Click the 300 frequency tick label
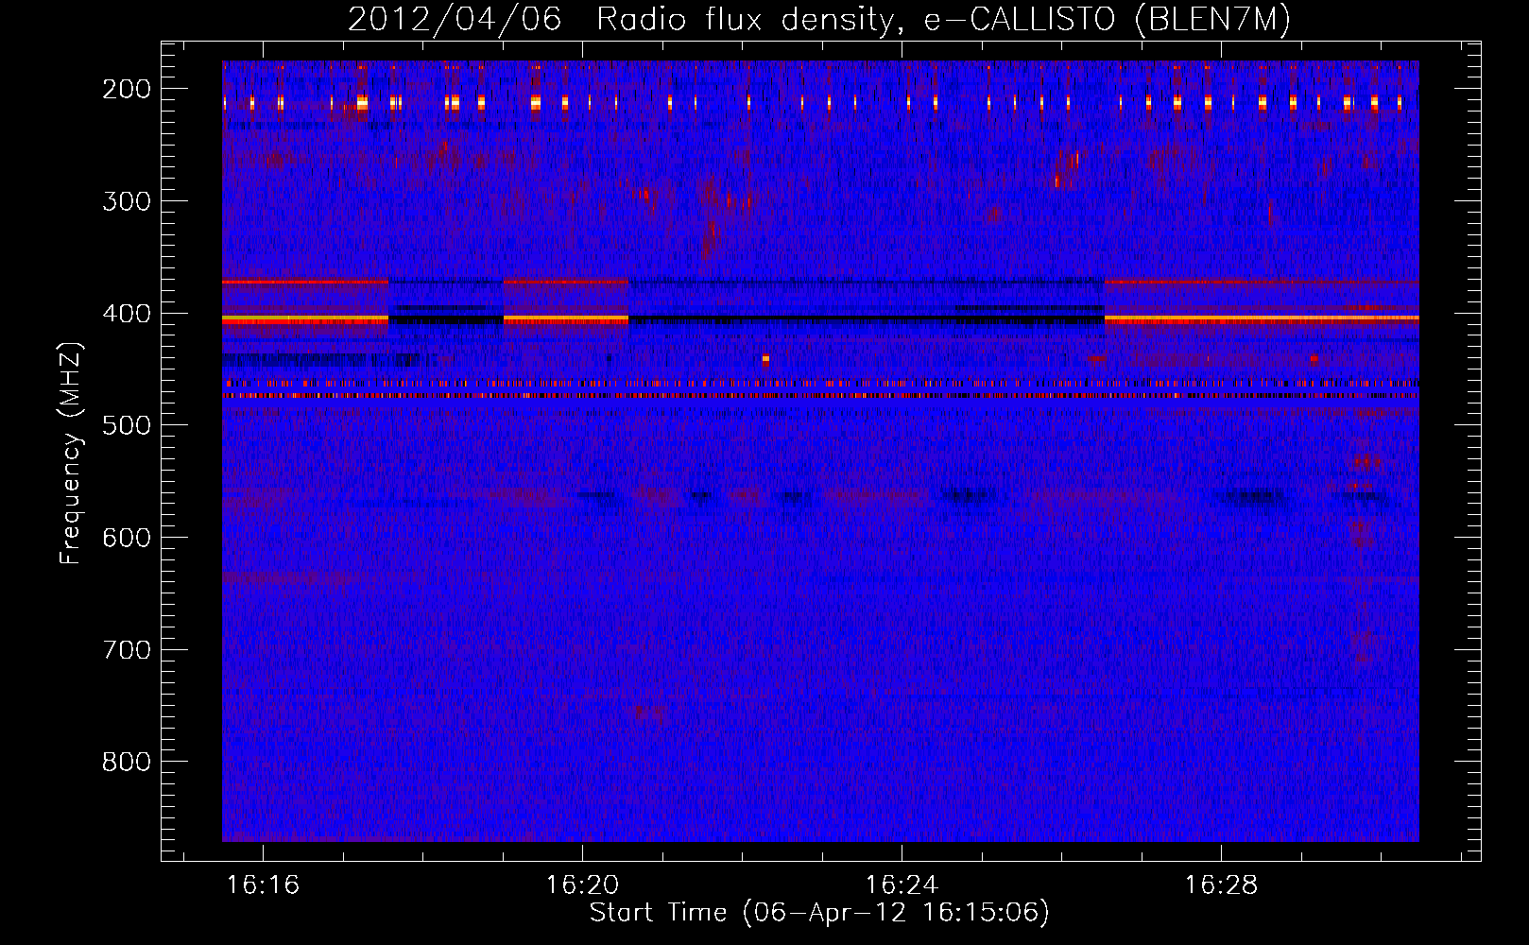This screenshot has height=945, width=1529. (127, 201)
